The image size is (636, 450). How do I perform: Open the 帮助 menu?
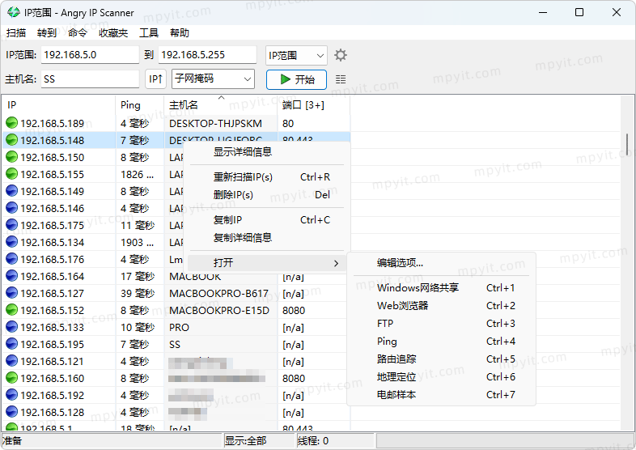click(x=180, y=33)
